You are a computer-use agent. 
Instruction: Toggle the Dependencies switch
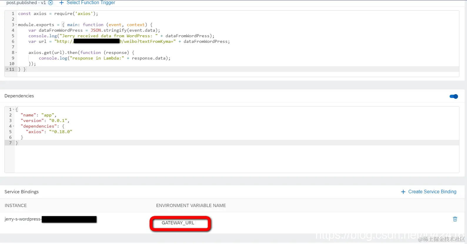454,96
